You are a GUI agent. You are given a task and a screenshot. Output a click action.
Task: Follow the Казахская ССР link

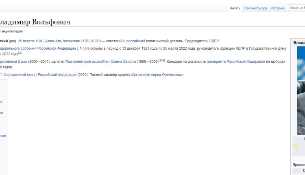75,41
